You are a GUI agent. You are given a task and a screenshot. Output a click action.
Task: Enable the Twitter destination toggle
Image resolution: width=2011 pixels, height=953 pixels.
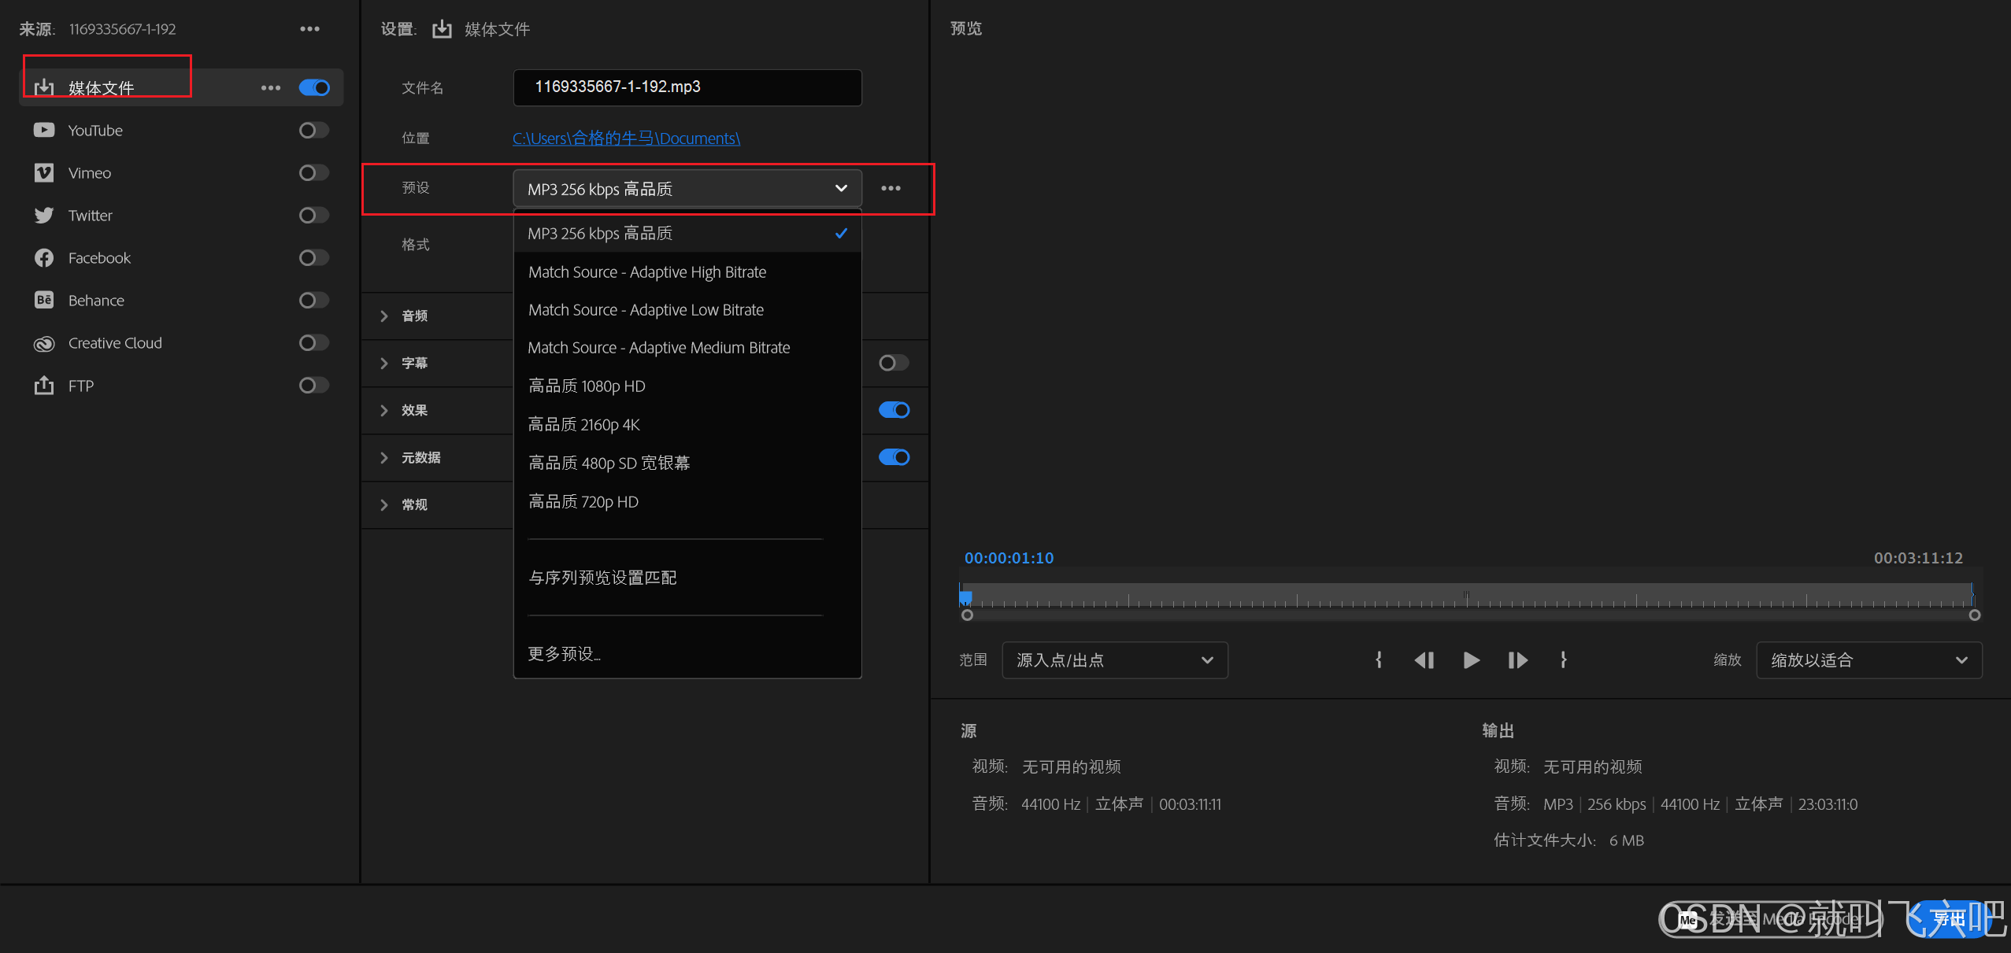[x=313, y=216]
